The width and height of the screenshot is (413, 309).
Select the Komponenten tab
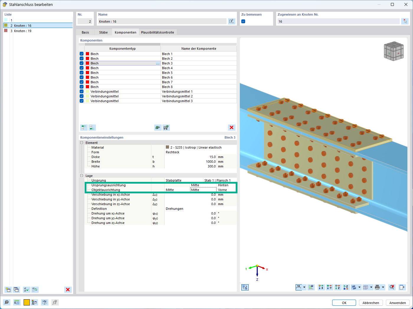tap(125, 32)
